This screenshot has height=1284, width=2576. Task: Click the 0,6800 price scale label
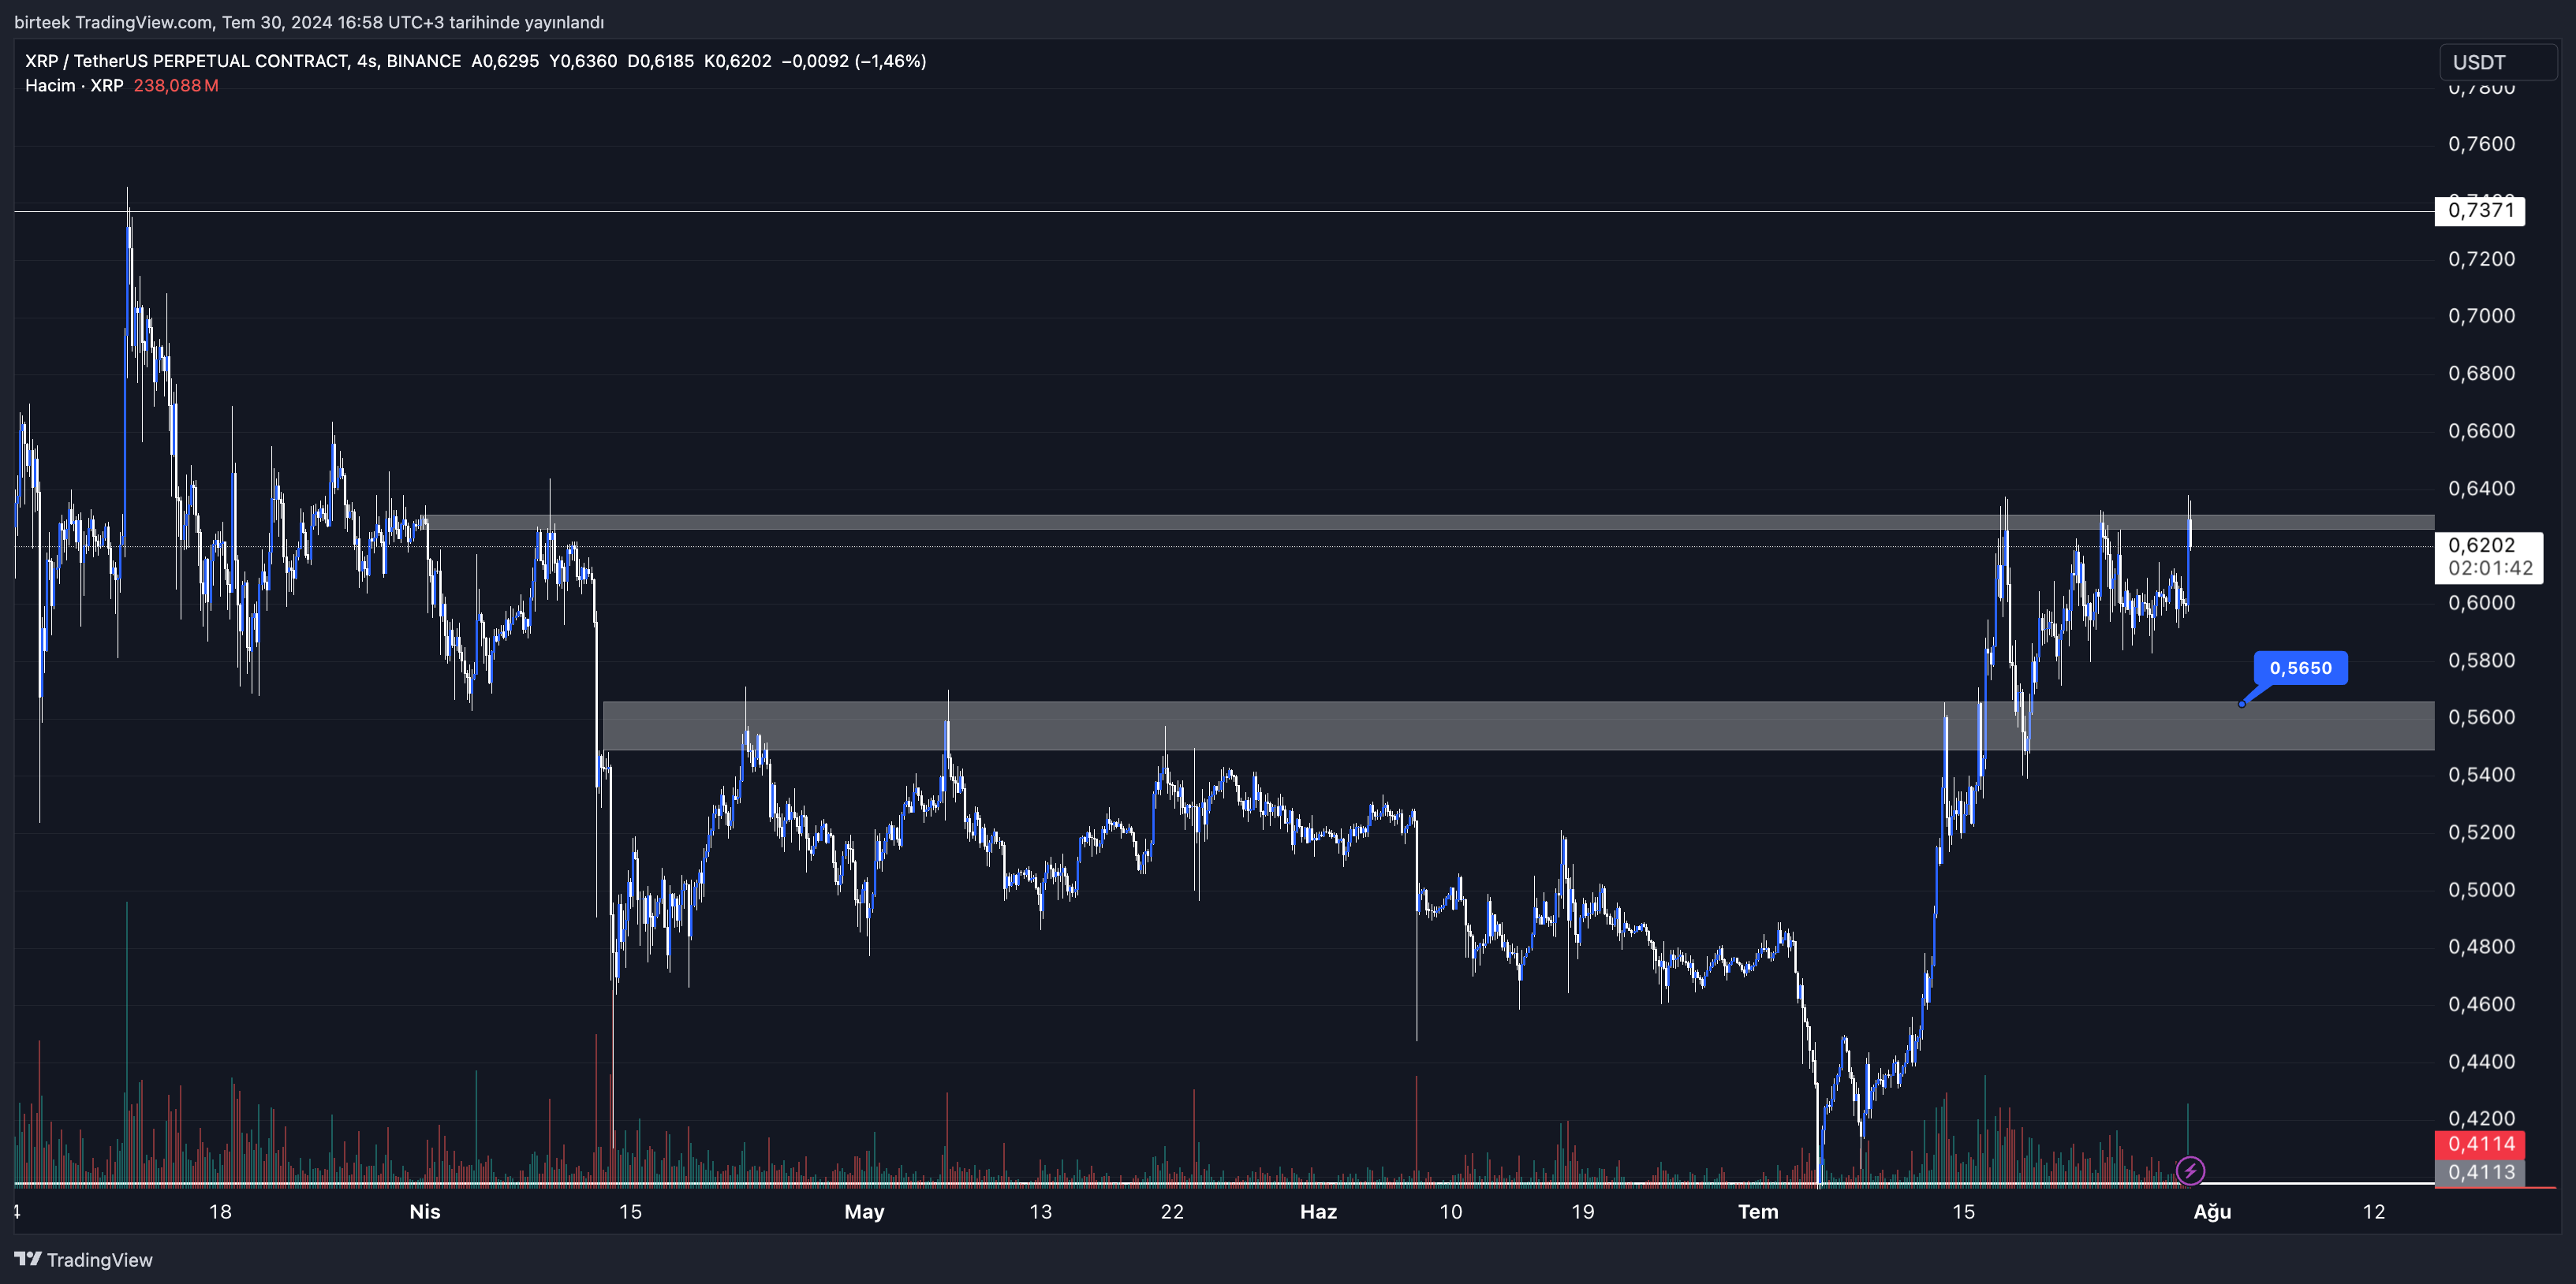coord(2481,373)
